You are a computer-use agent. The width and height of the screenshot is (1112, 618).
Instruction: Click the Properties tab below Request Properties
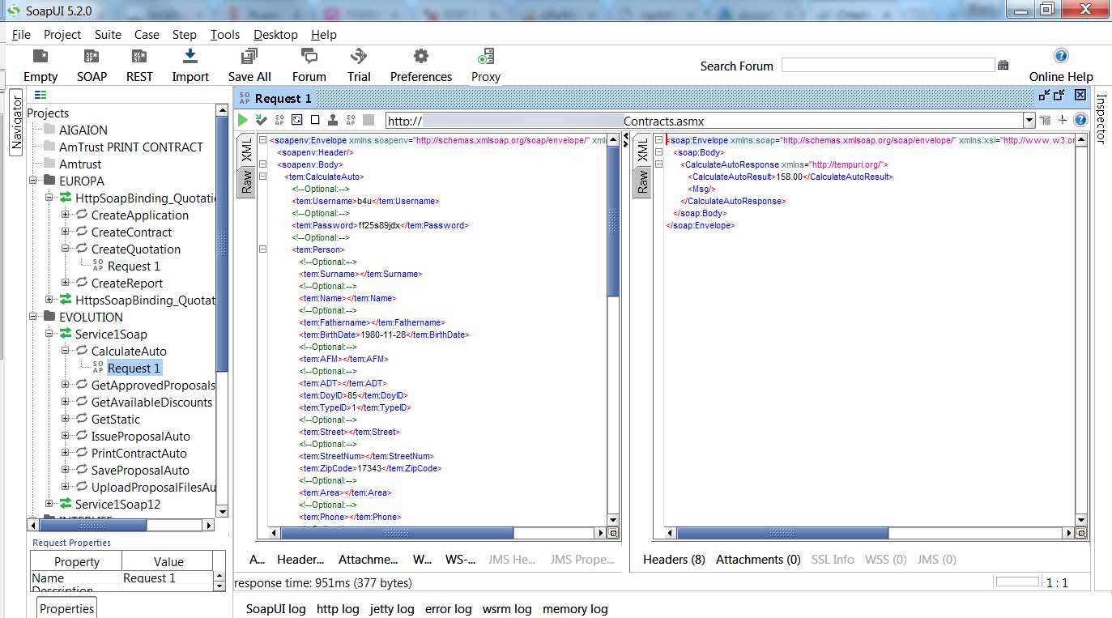tap(66, 608)
